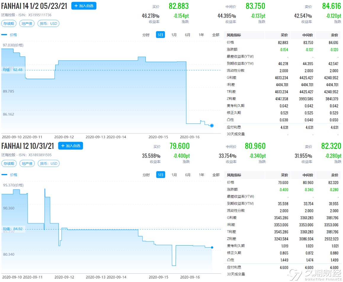343x282 pixels.
Task: Click 地产债 tag under FANHAI 14 1/2
Action: click(27, 24)
